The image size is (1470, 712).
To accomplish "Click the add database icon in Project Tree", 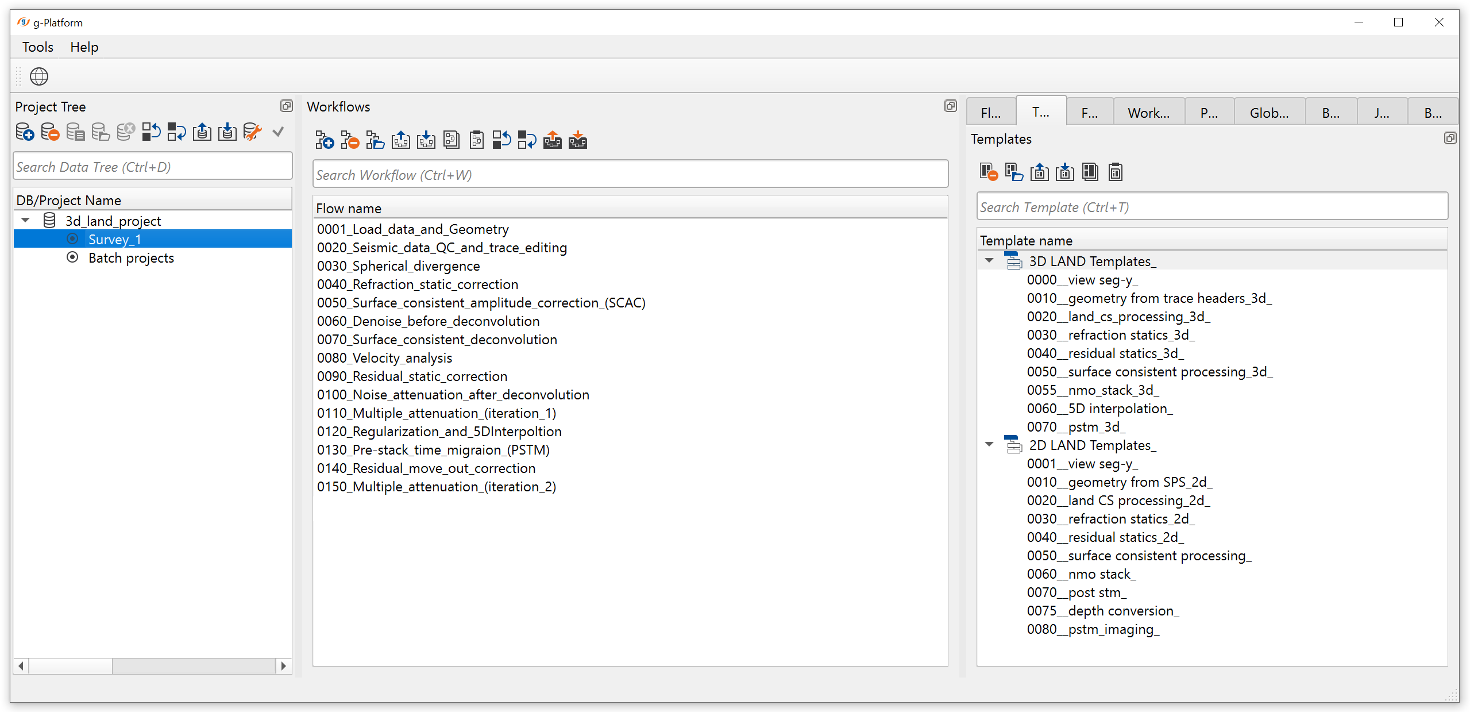I will tap(25, 132).
